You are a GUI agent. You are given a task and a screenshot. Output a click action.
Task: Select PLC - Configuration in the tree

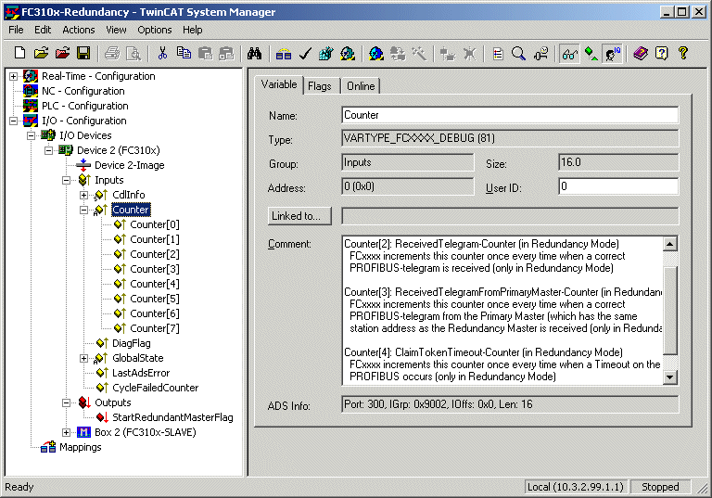[x=85, y=106]
